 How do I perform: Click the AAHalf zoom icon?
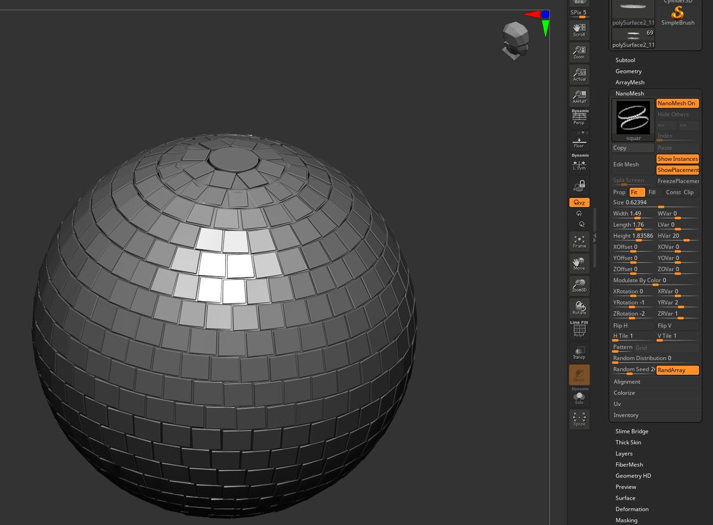tap(579, 96)
